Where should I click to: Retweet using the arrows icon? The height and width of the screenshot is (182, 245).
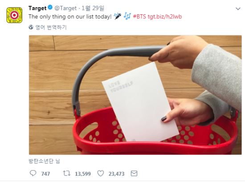[x=66, y=173]
